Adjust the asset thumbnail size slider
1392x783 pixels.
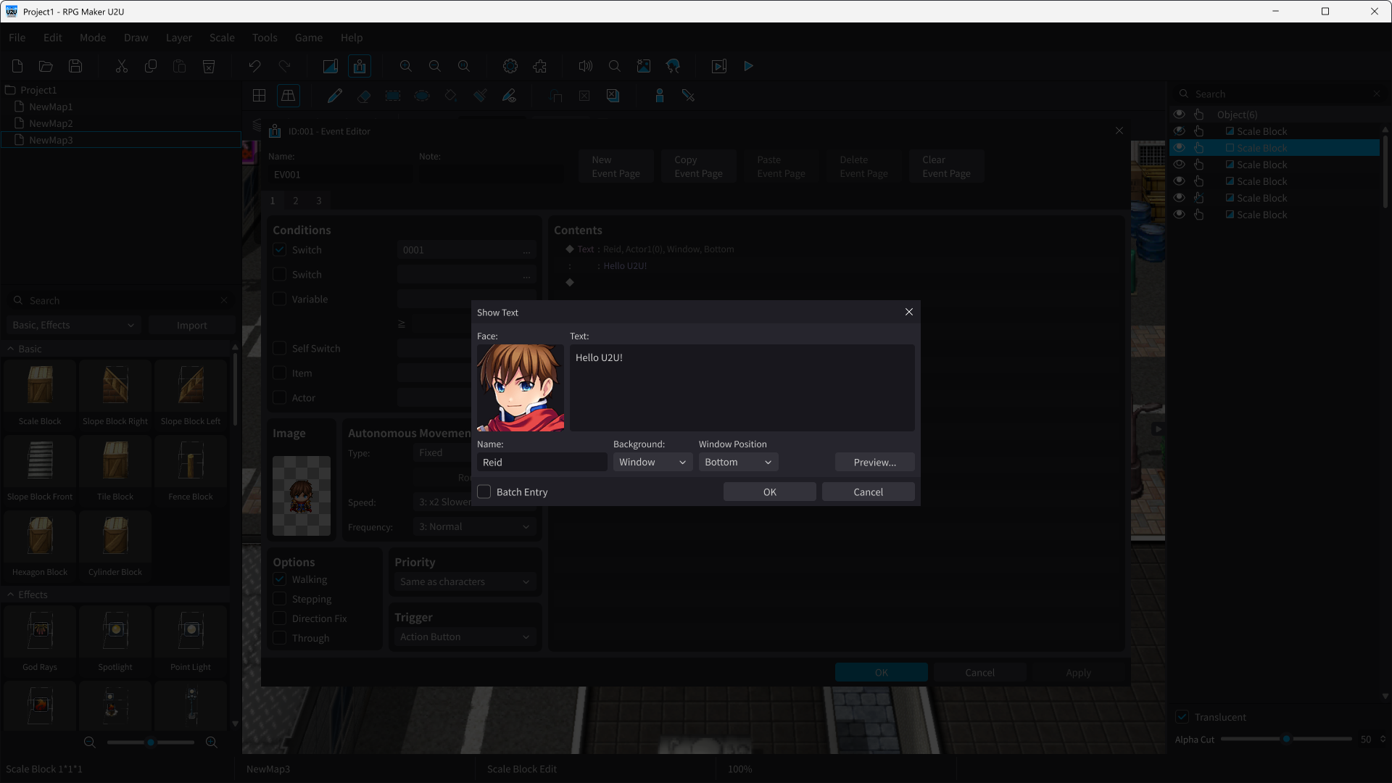coord(151,742)
